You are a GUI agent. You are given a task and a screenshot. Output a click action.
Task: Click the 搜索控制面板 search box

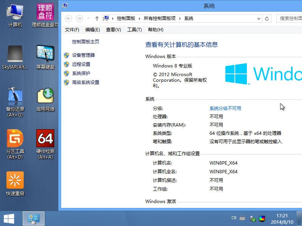(289, 18)
